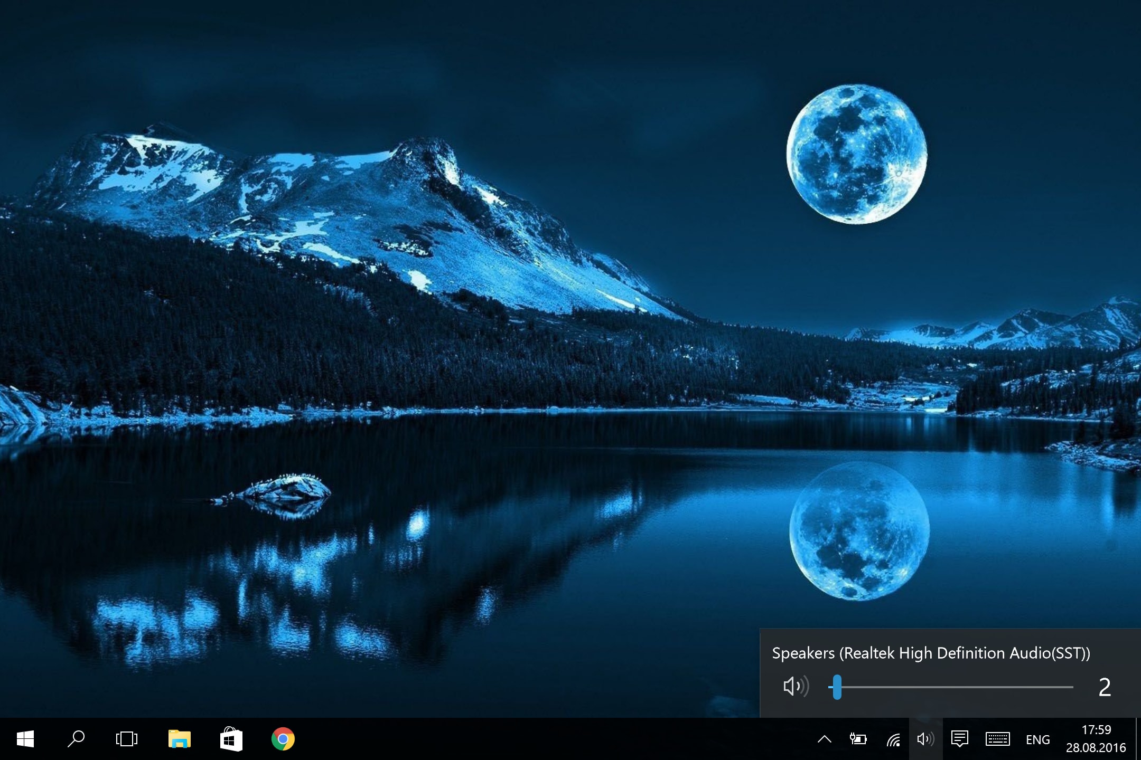Launch Google Chrome from the taskbar
Screen dimensions: 1141x760
coord(283,739)
